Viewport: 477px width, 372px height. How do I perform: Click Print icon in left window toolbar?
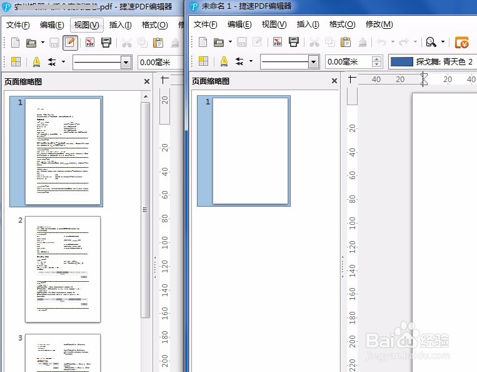106,43
